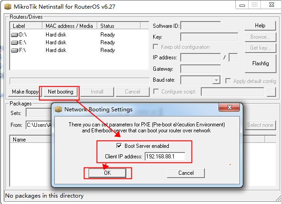Click the Status column header

(119, 26)
